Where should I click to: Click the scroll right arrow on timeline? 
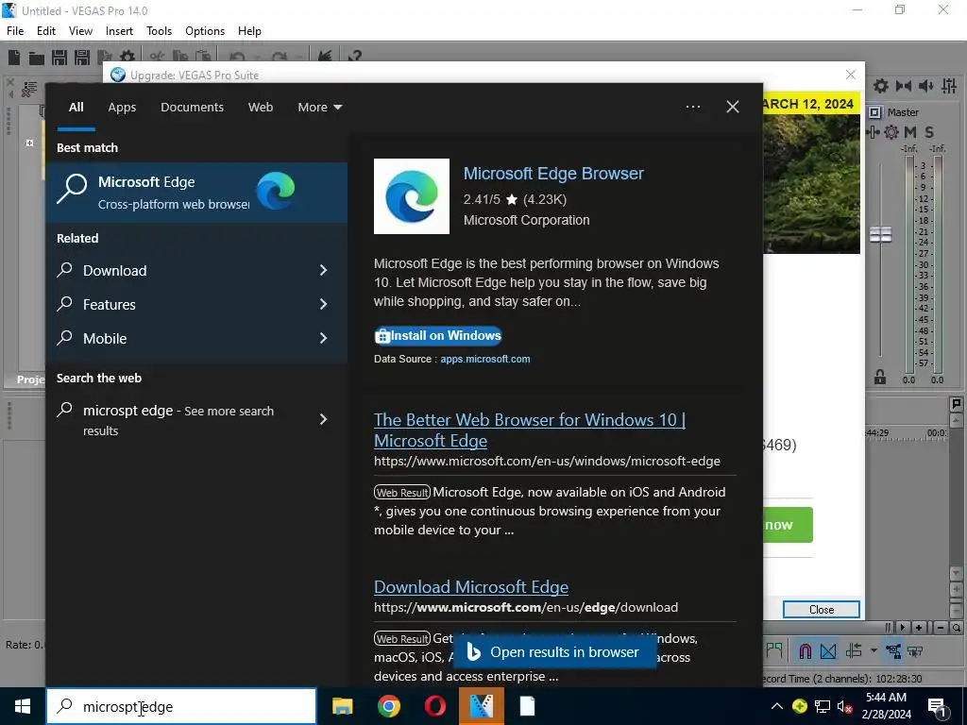tap(902, 628)
